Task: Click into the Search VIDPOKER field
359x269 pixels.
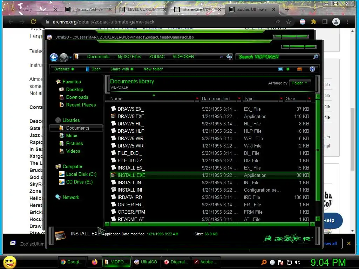Action: pos(275,57)
